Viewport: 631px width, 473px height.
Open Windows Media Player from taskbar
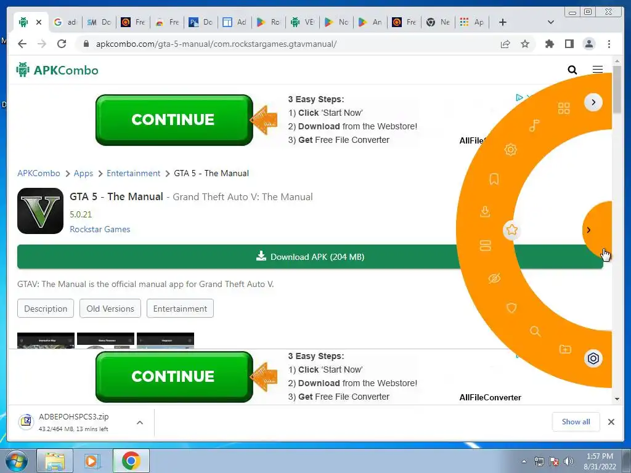[x=92, y=461]
